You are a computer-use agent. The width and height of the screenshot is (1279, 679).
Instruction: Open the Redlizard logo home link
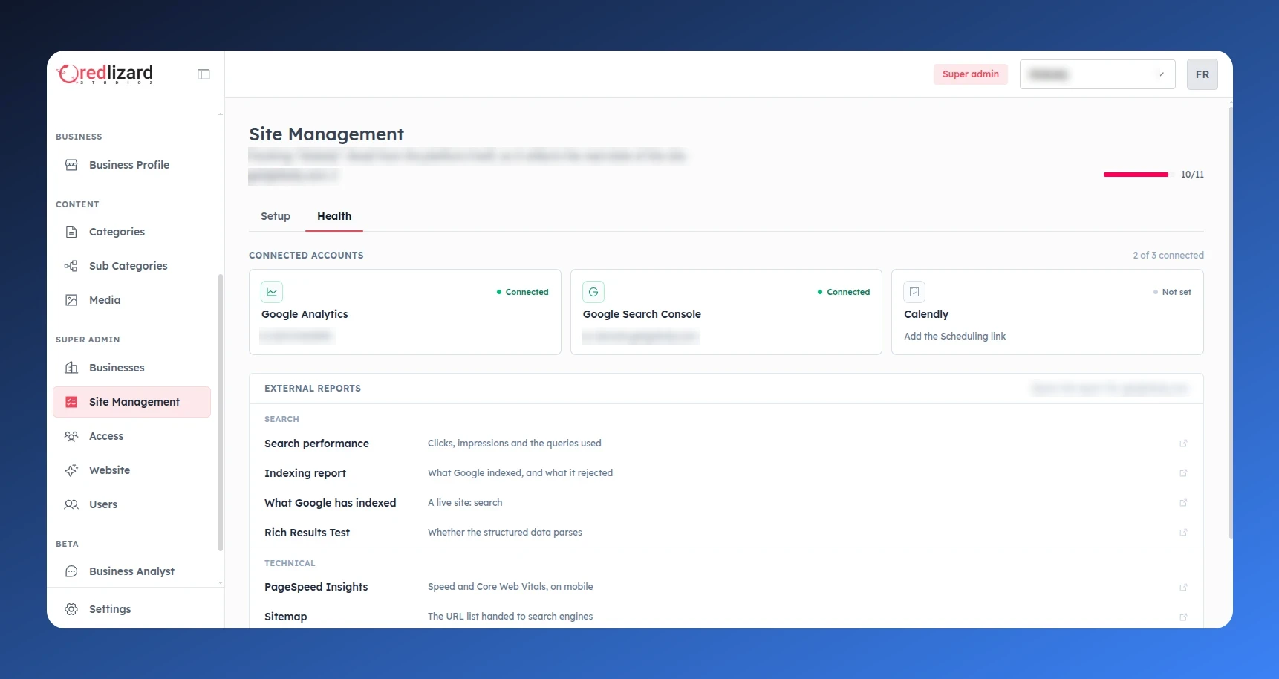point(105,74)
